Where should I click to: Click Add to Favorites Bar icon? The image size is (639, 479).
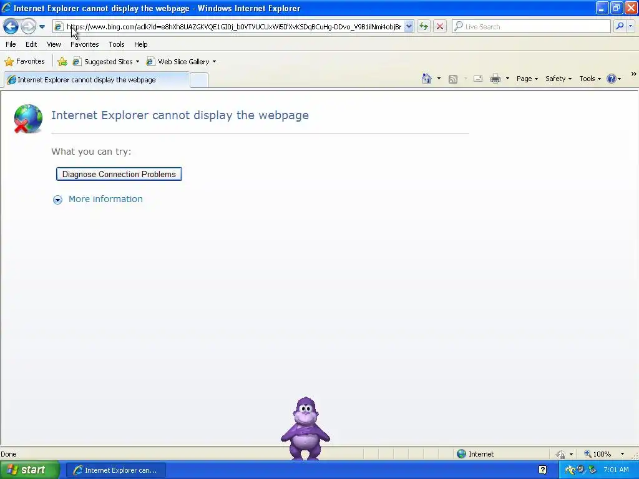coord(62,62)
